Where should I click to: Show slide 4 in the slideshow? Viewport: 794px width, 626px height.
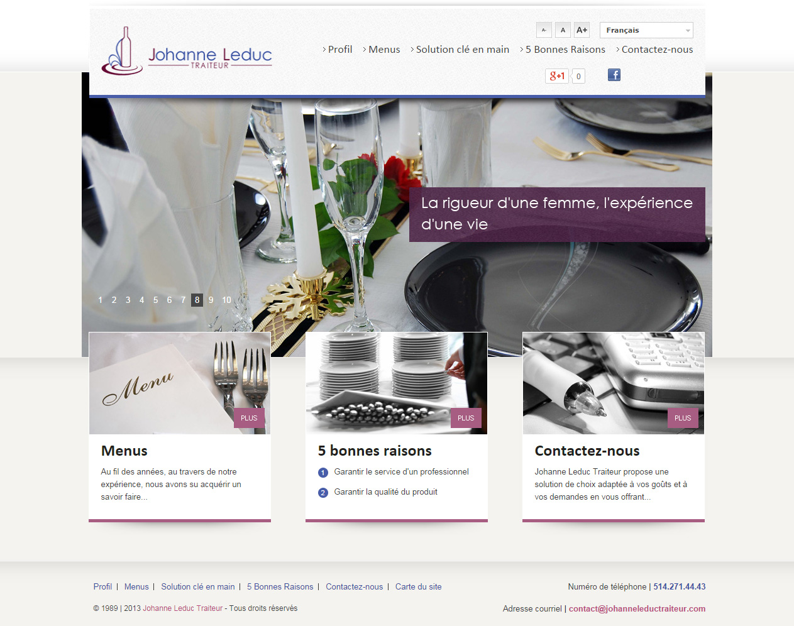(x=141, y=300)
